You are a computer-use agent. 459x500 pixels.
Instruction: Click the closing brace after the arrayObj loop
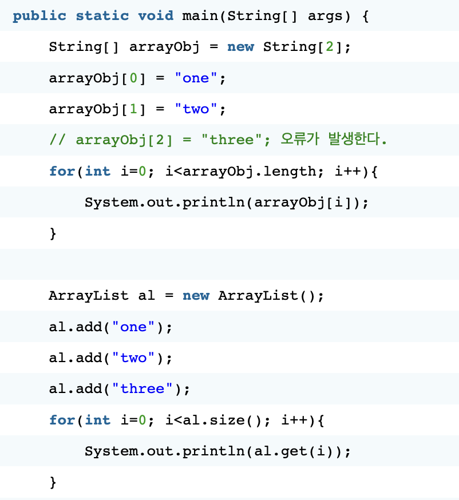pyautogui.click(x=53, y=233)
